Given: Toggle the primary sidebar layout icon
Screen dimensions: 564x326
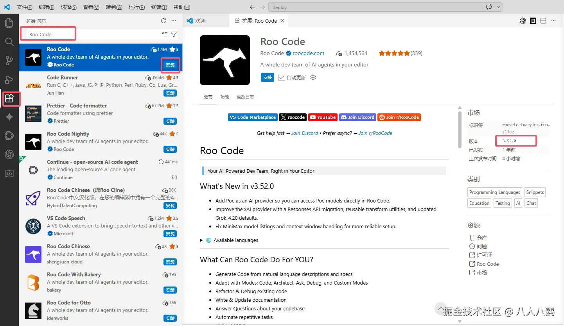Looking at the screenshot, I should click(x=533, y=21).
